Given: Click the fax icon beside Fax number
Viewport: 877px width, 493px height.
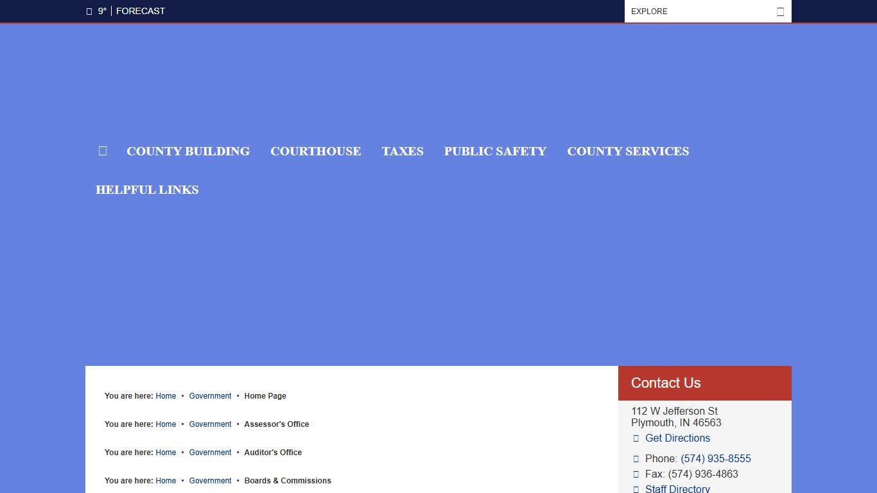Looking at the screenshot, I should pos(636,474).
